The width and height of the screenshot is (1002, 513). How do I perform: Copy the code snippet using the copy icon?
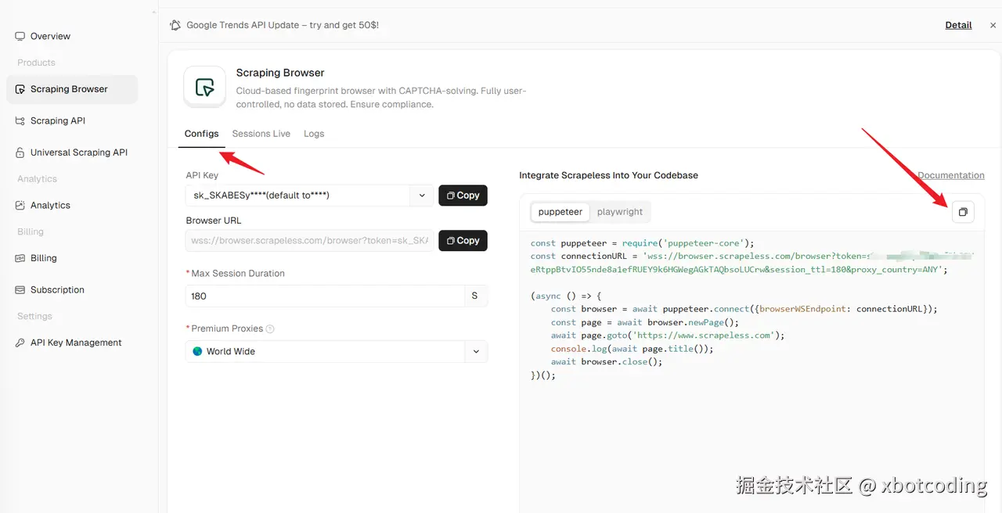tap(963, 212)
